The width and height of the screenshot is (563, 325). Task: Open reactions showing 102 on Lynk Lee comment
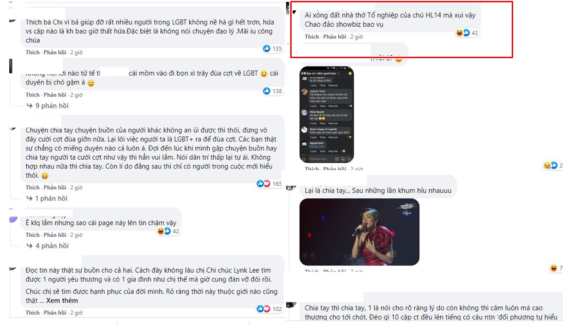[x=270, y=309]
